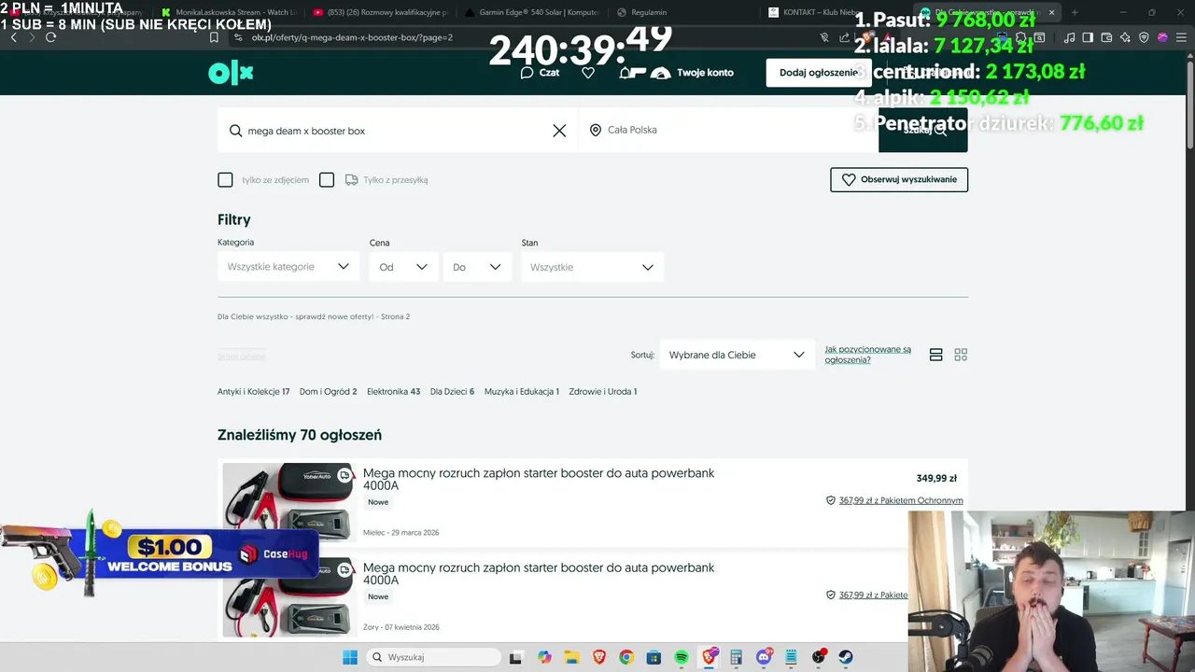Image resolution: width=1195 pixels, height=672 pixels.
Task: Switch to KONTAKT – Klub tab
Action: [x=814, y=12]
